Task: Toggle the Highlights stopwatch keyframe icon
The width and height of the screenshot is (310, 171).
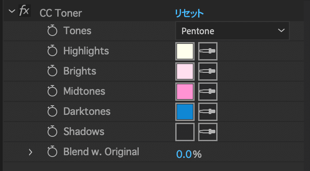Action: (52, 50)
